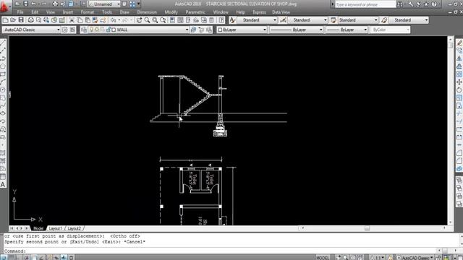Open ByLayer lineweight dropdown
This screenshot has height=260, width=463.
(x=347, y=30)
